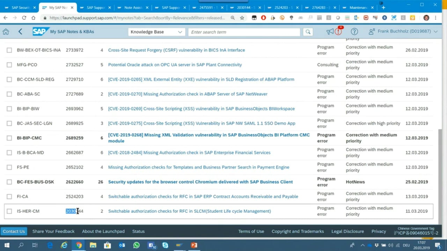Select the BC-JAS-SEC-LGN row checkbox

pos(9,123)
